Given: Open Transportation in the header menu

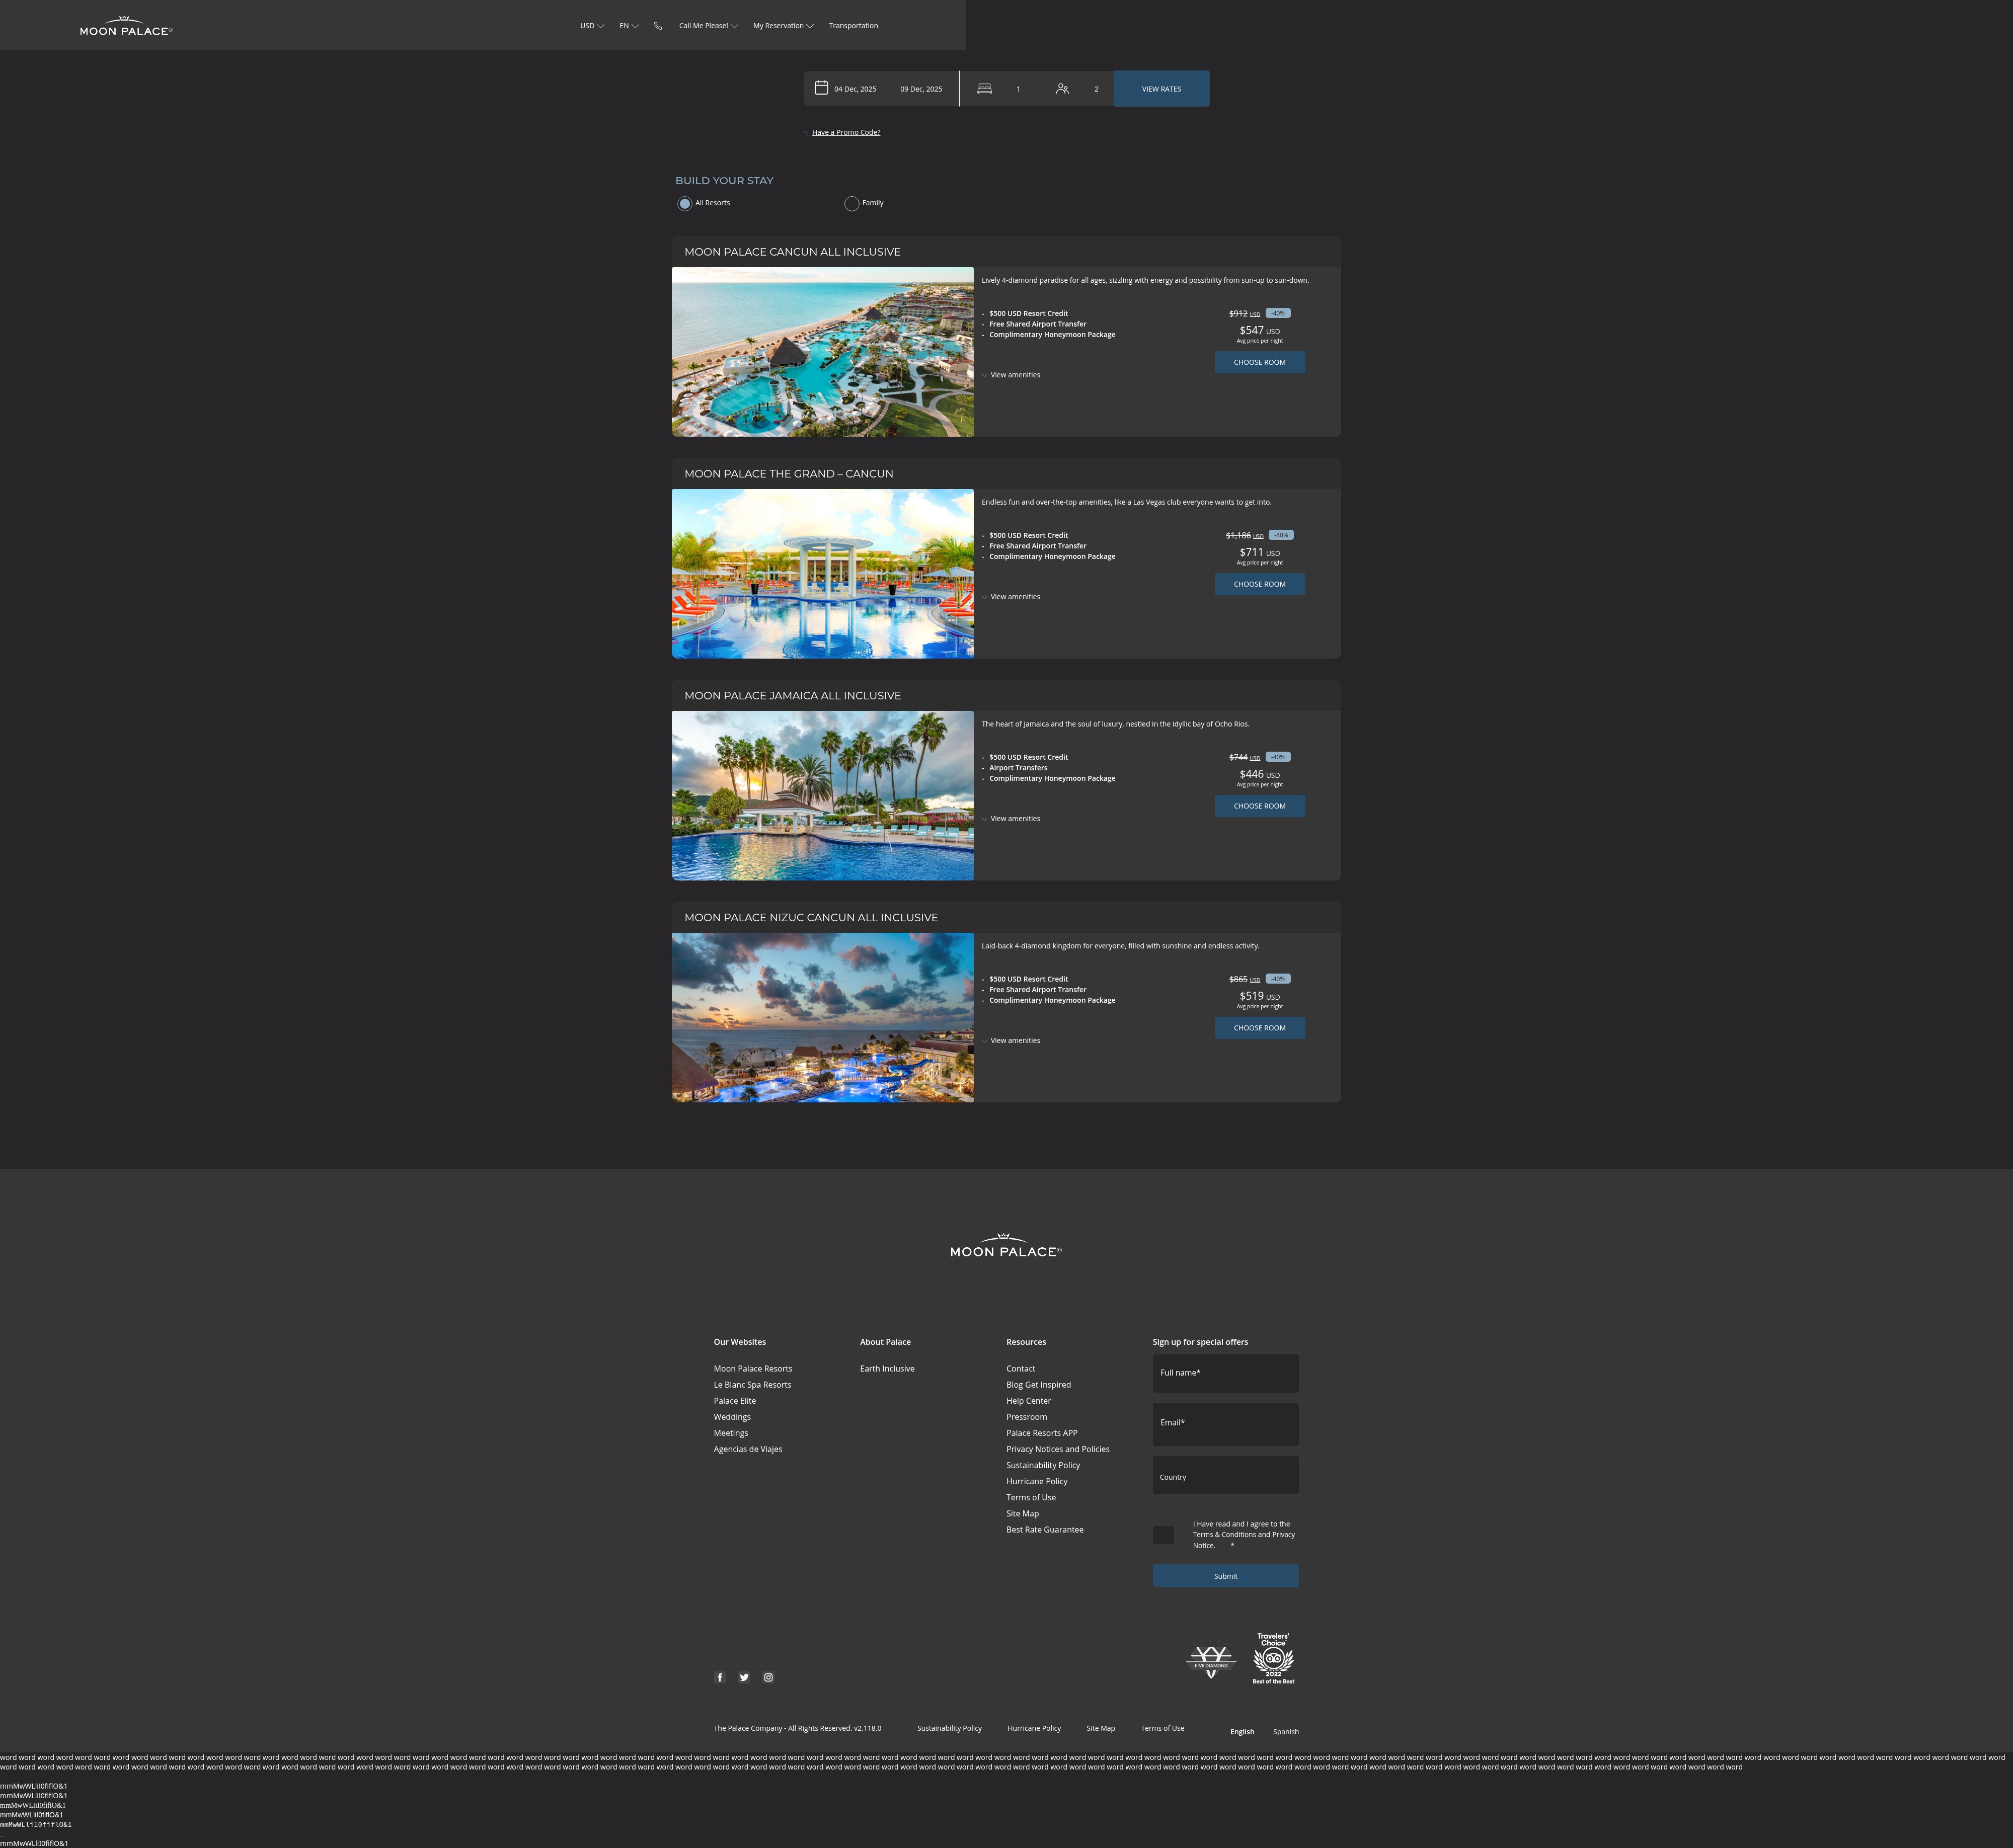Looking at the screenshot, I should tap(853, 26).
